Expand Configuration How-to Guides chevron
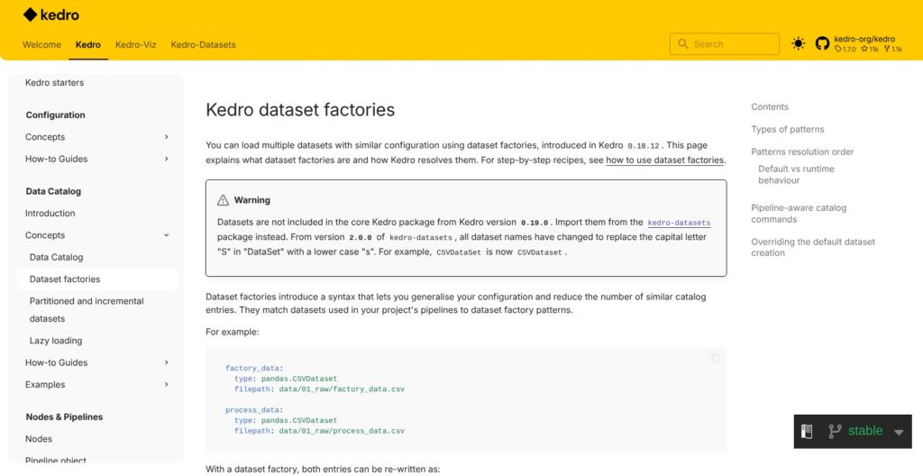 pyautogui.click(x=167, y=159)
